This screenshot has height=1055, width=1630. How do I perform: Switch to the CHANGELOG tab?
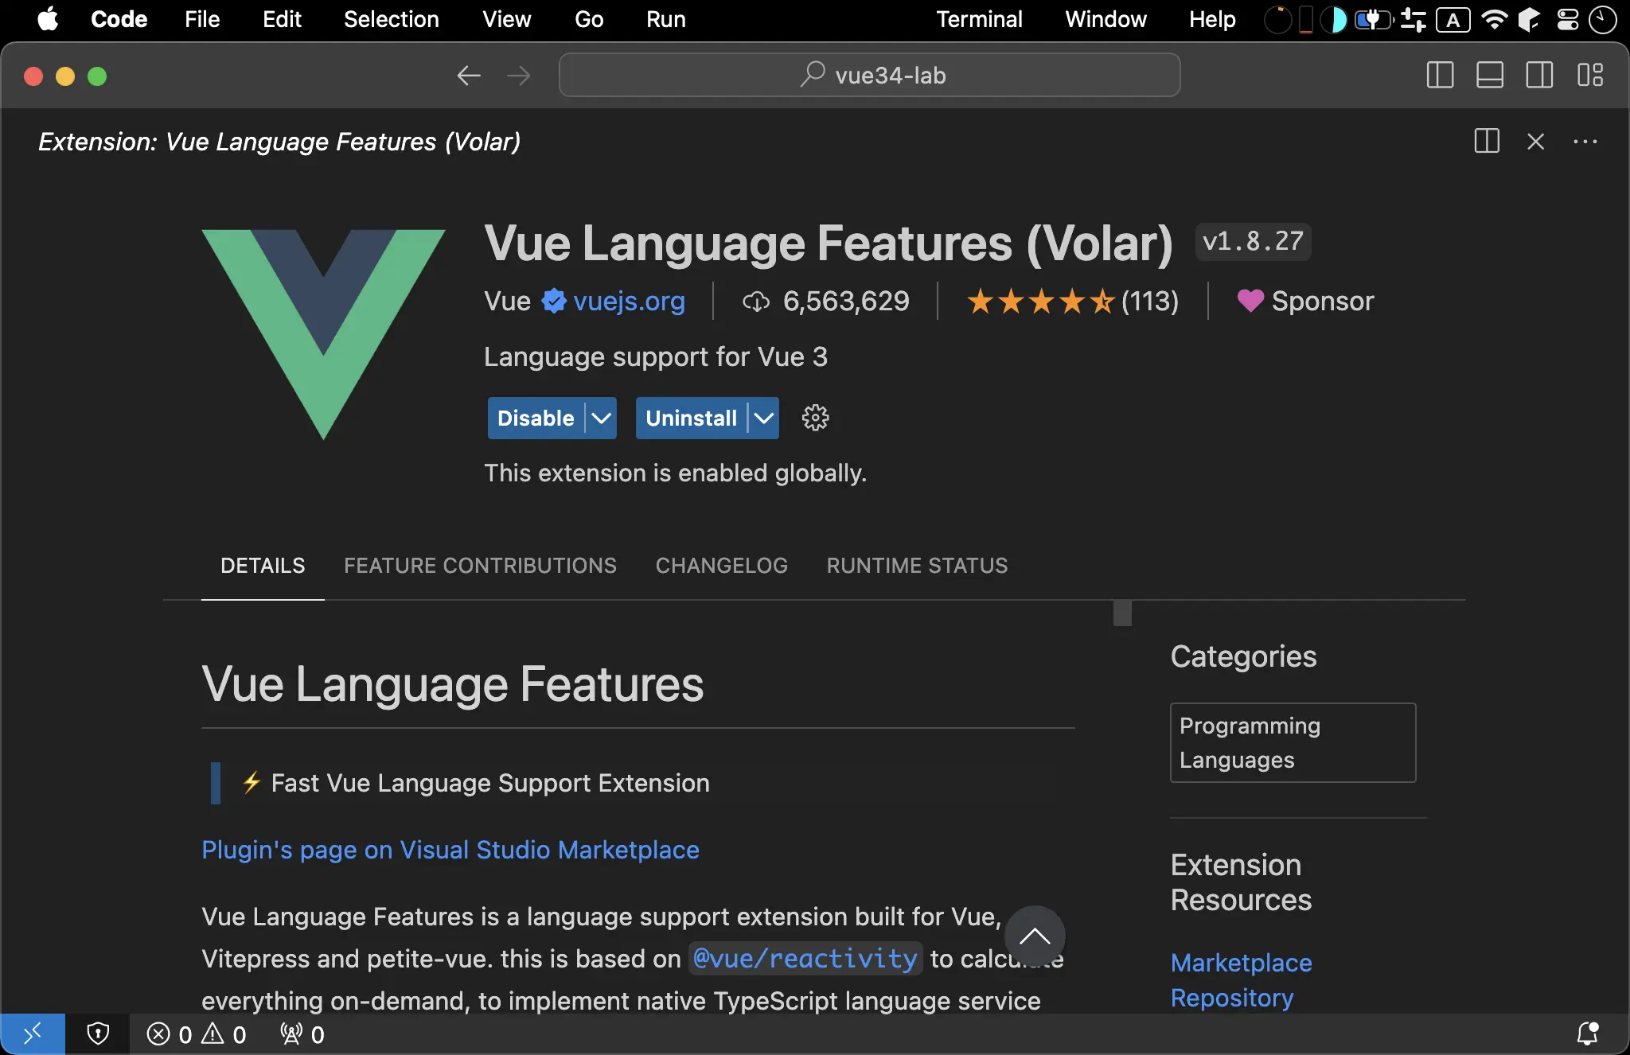pos(721,566)
